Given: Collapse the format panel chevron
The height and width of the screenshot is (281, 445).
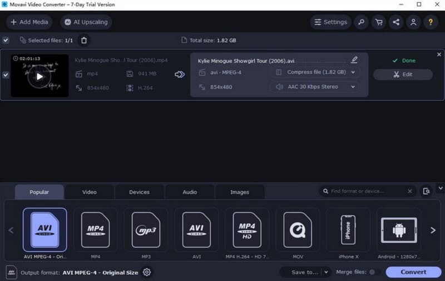Looking at the screenshot, I should tap(441, 188).
